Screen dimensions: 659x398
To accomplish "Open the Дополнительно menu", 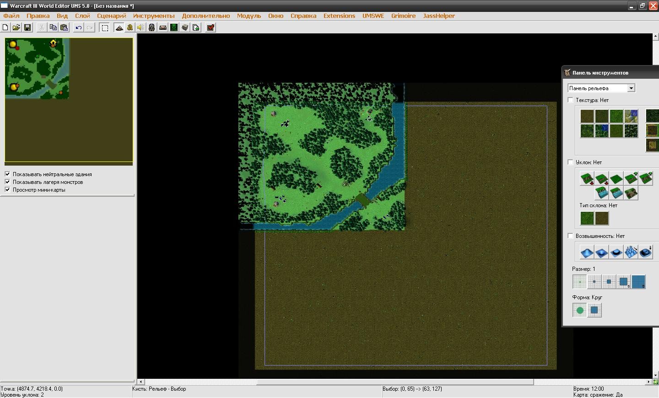I will click(206, 16).
